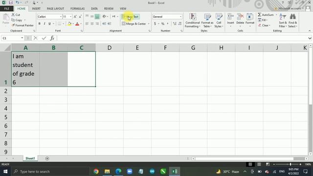The height and width of the screenshot is (176, 313).
Task: Toggle Underline formatting
Action: point(49,24)
